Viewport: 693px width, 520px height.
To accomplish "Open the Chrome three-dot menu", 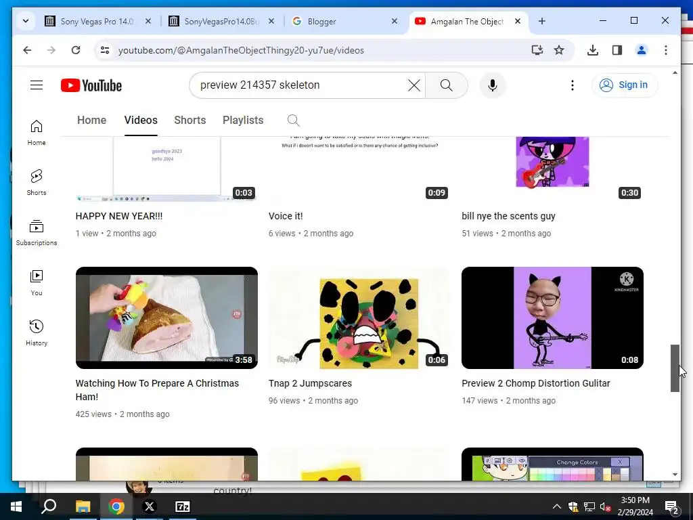I will [666, 50].
